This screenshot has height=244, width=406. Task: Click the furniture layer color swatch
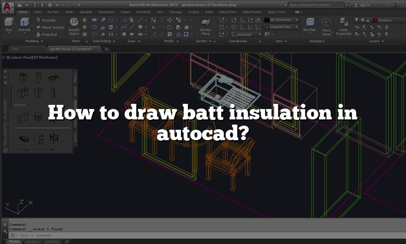[374, 20]
